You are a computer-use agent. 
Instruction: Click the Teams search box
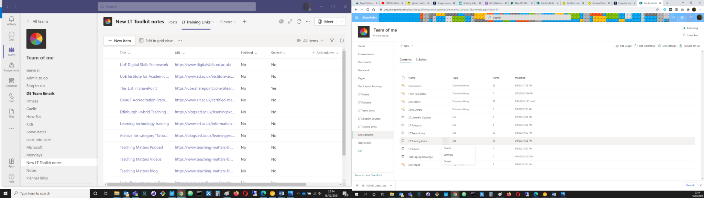point(177,7)
